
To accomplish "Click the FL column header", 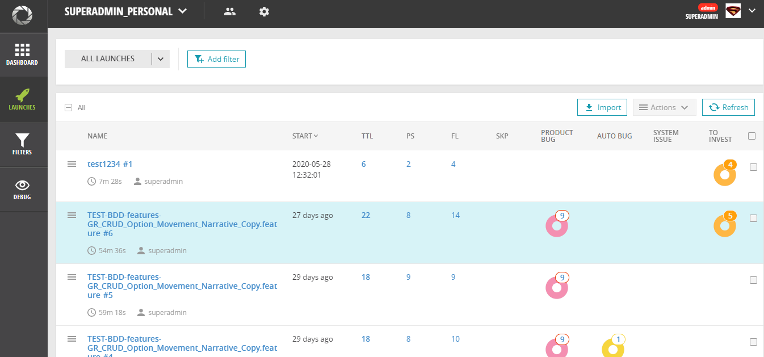I will click(455, 136).
